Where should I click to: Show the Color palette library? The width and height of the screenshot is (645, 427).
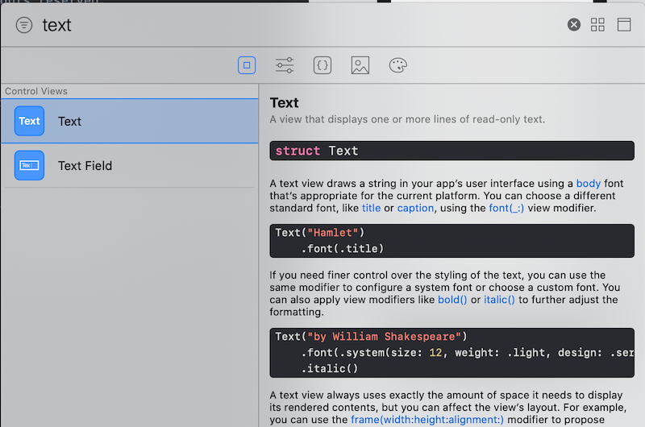tap(397, 65)
